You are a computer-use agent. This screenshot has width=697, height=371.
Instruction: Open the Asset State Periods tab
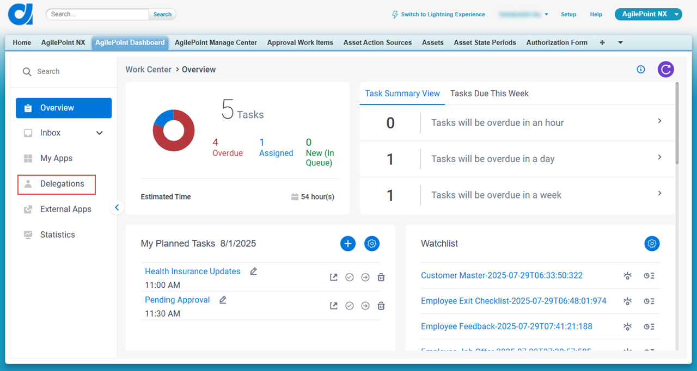tap(485, 42)
